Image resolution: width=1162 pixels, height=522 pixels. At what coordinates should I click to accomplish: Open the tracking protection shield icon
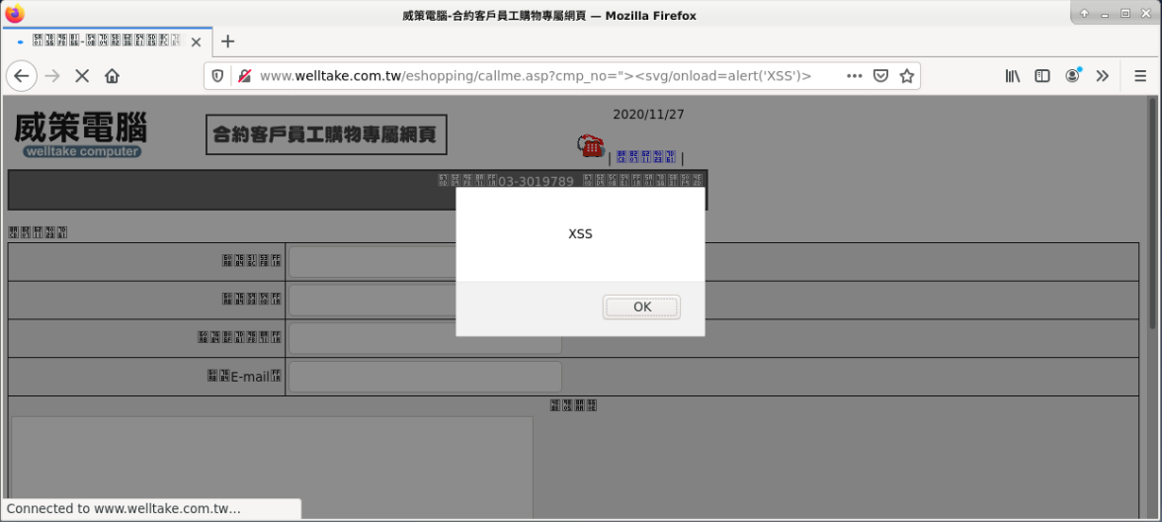click(x=217, y=75)
